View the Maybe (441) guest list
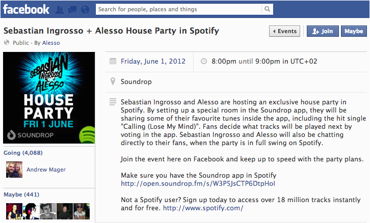370x223 pixels. click(x=21, y=194)
